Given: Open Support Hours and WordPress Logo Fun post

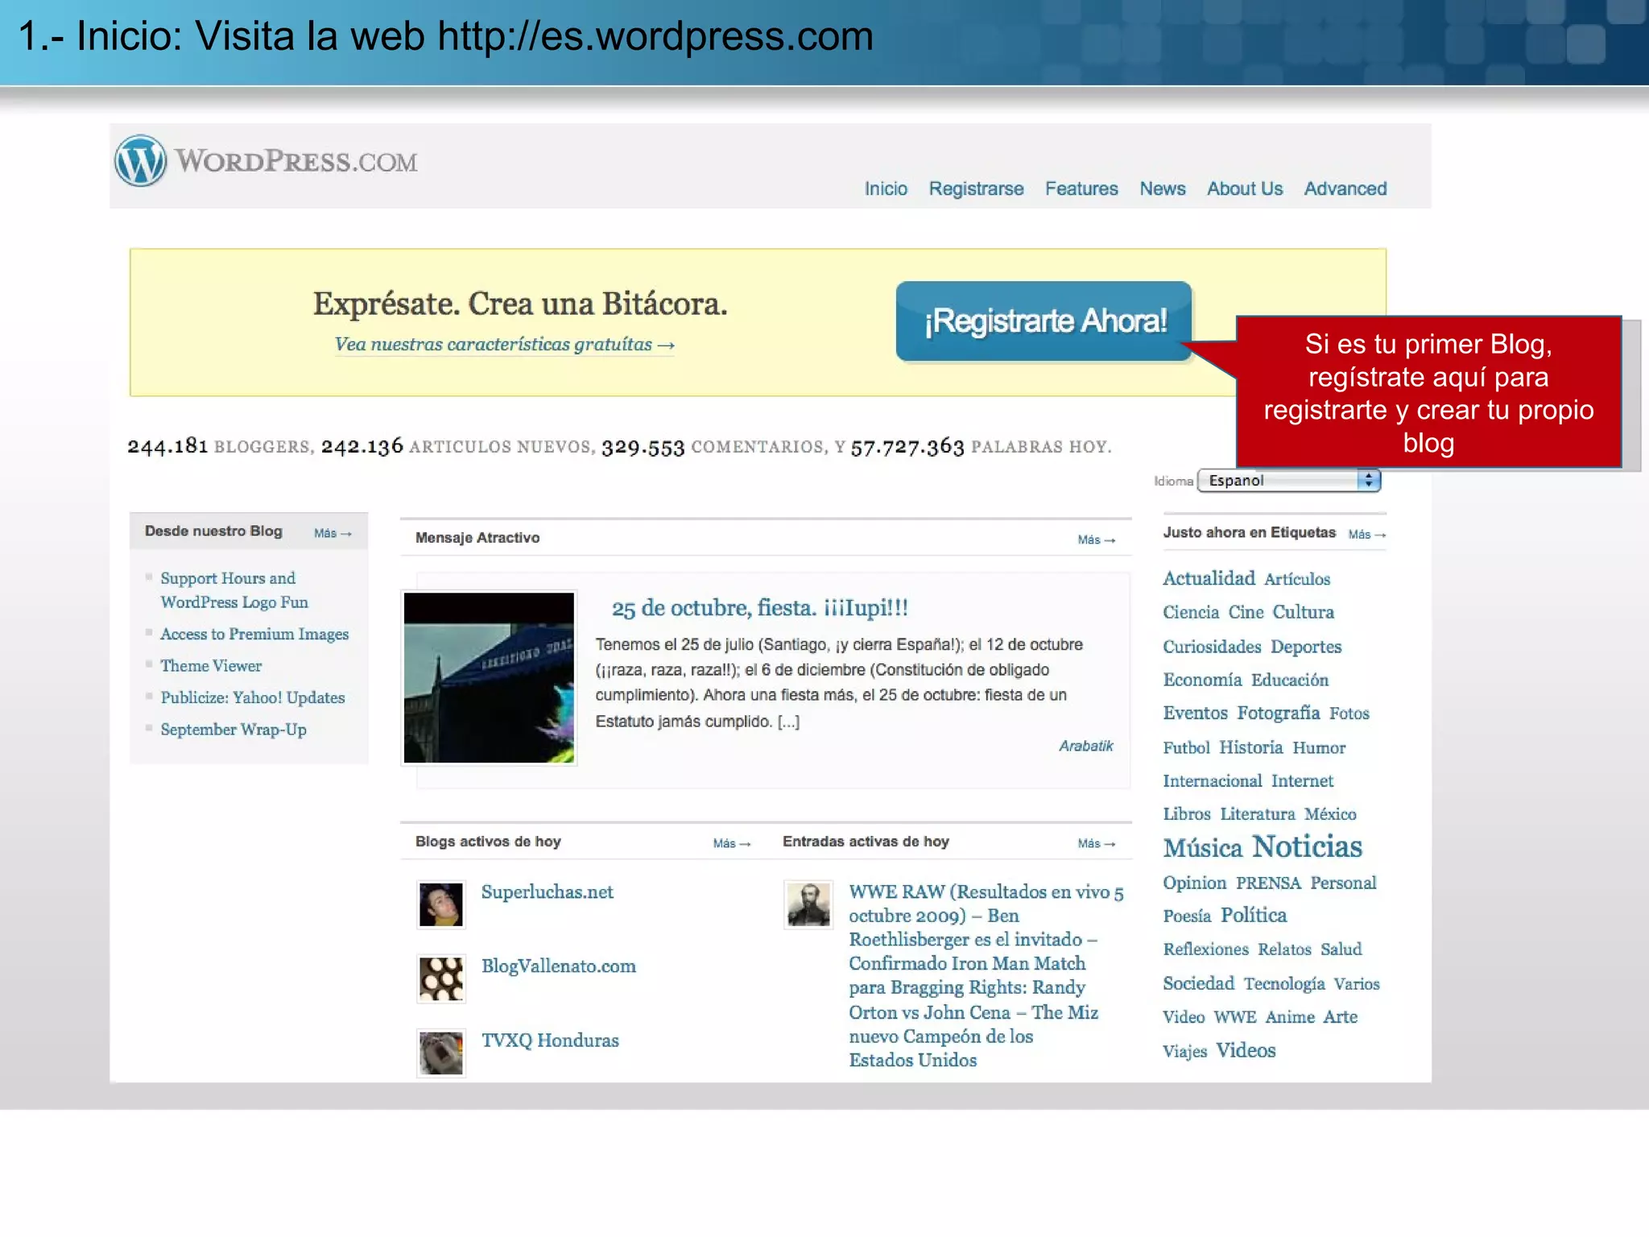Looking at the screenshot, I should click(234, 590).
